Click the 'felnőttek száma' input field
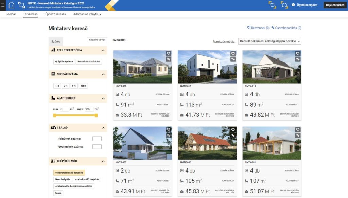The height and width of the screenshot is (198, 348). (x=97, y=139)
